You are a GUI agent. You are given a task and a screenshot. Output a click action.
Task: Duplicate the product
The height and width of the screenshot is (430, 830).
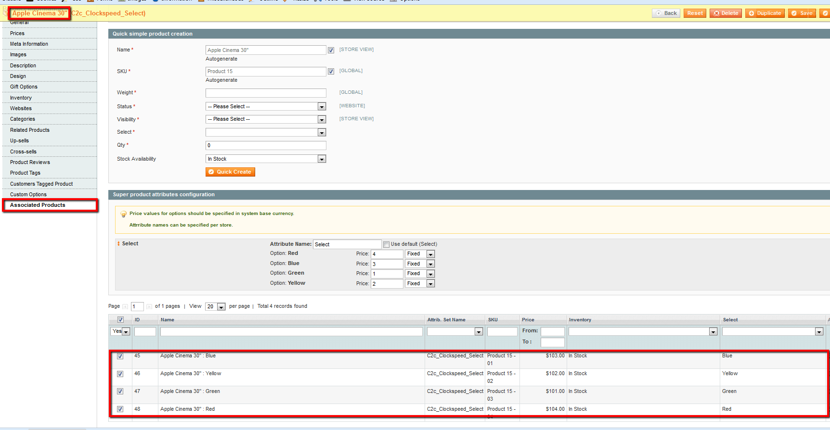click(x=765, y=13)
